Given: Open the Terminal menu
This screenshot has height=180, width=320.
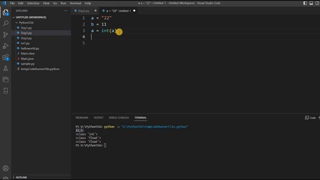Looking at the screenshot, I should tap(75, 3).
